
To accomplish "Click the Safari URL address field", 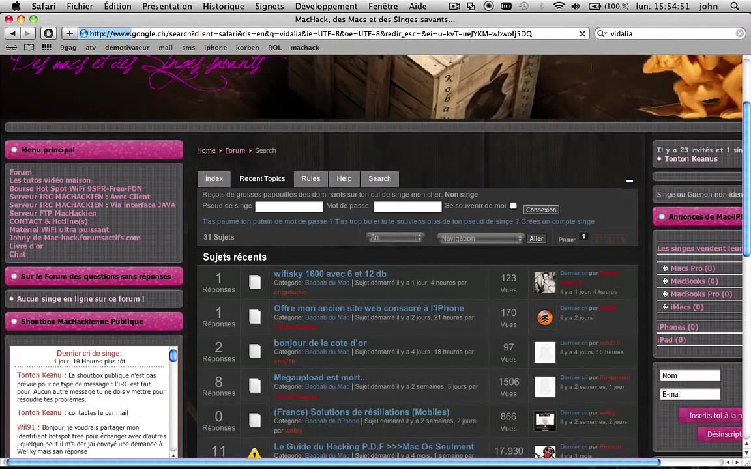I will tap(332, 33).
